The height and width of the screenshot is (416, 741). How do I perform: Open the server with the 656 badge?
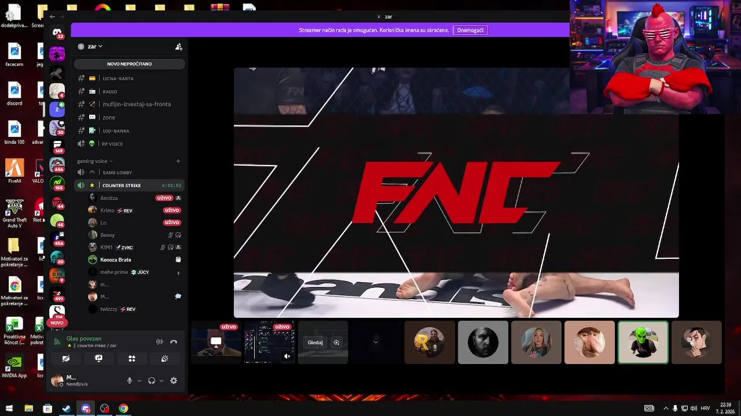57,165
